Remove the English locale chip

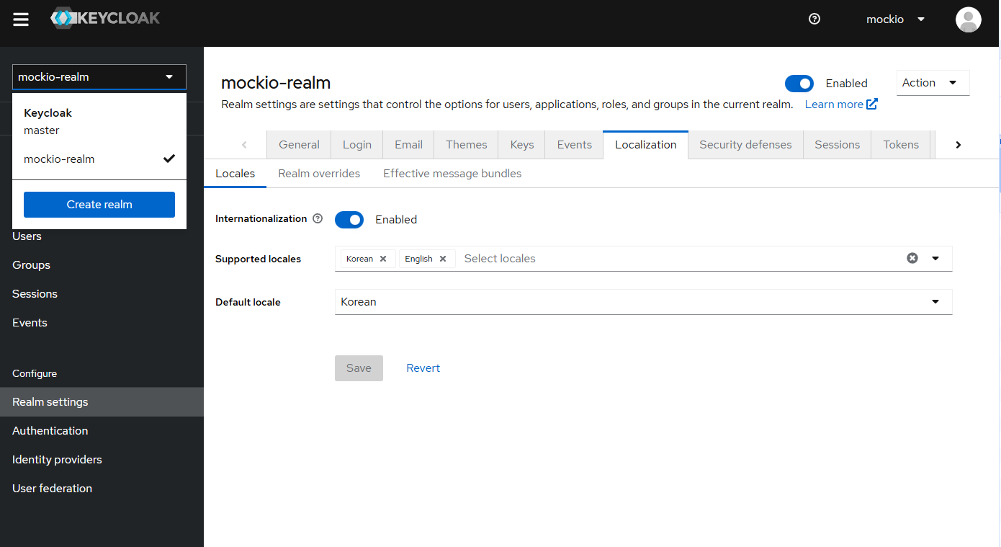pyautogui.click(x=443, y=259)
